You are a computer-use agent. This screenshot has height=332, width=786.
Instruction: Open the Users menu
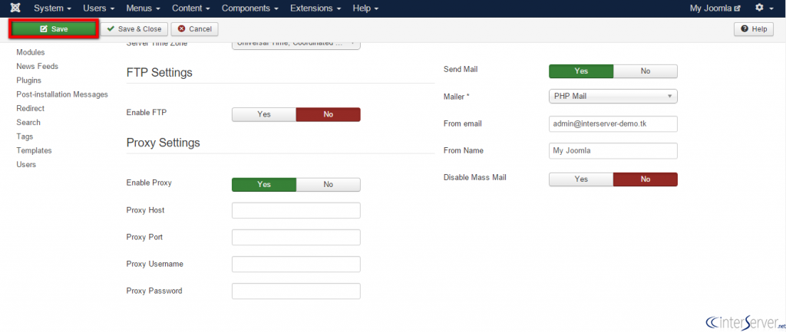coord(99,8)
